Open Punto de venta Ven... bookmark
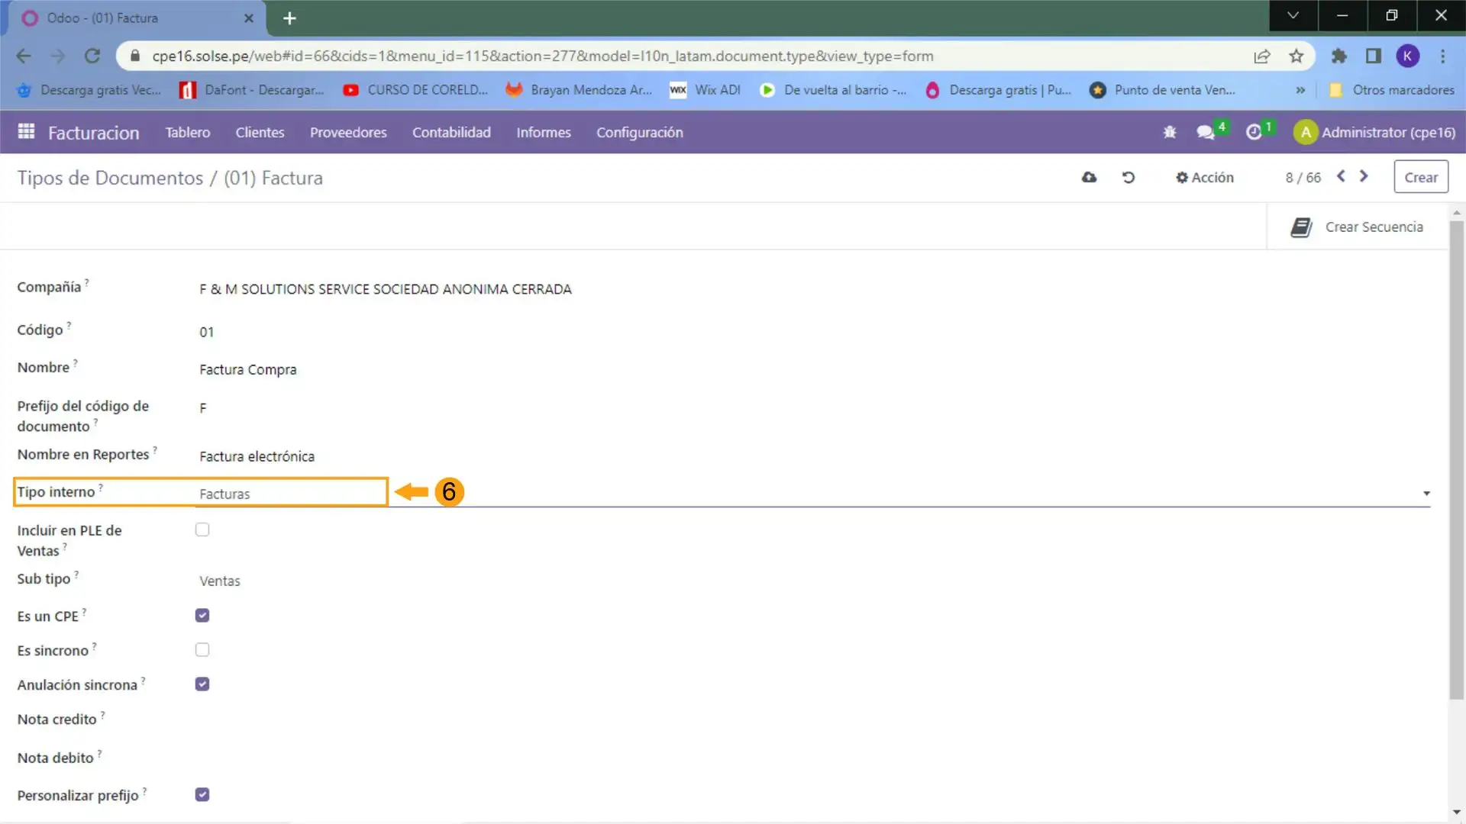This screenshot has width=1466, height=824. (x=1162, y=90)
